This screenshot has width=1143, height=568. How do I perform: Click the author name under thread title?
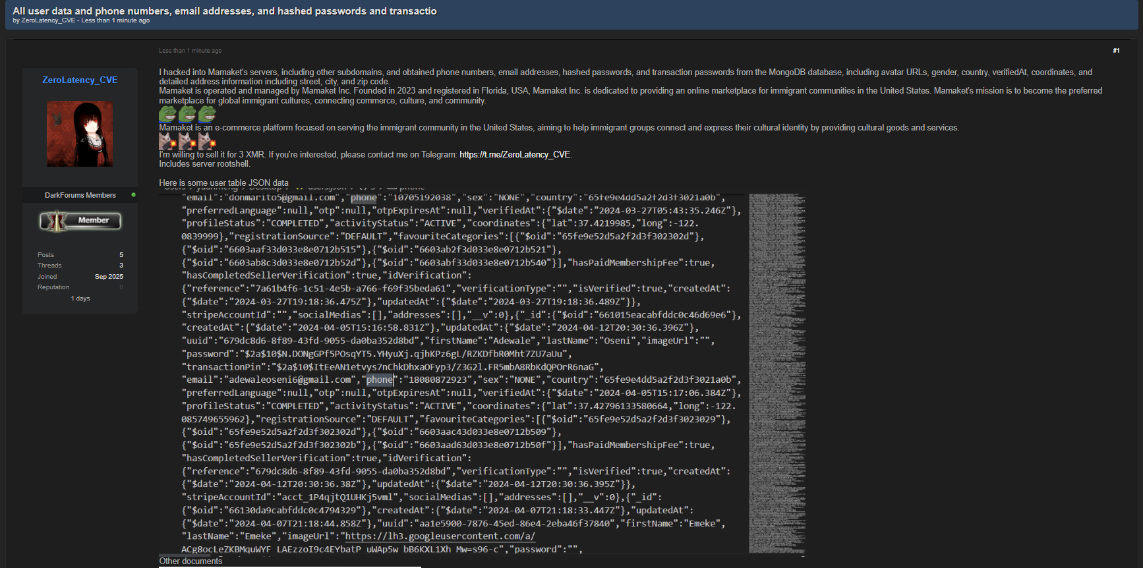[48, 20]
